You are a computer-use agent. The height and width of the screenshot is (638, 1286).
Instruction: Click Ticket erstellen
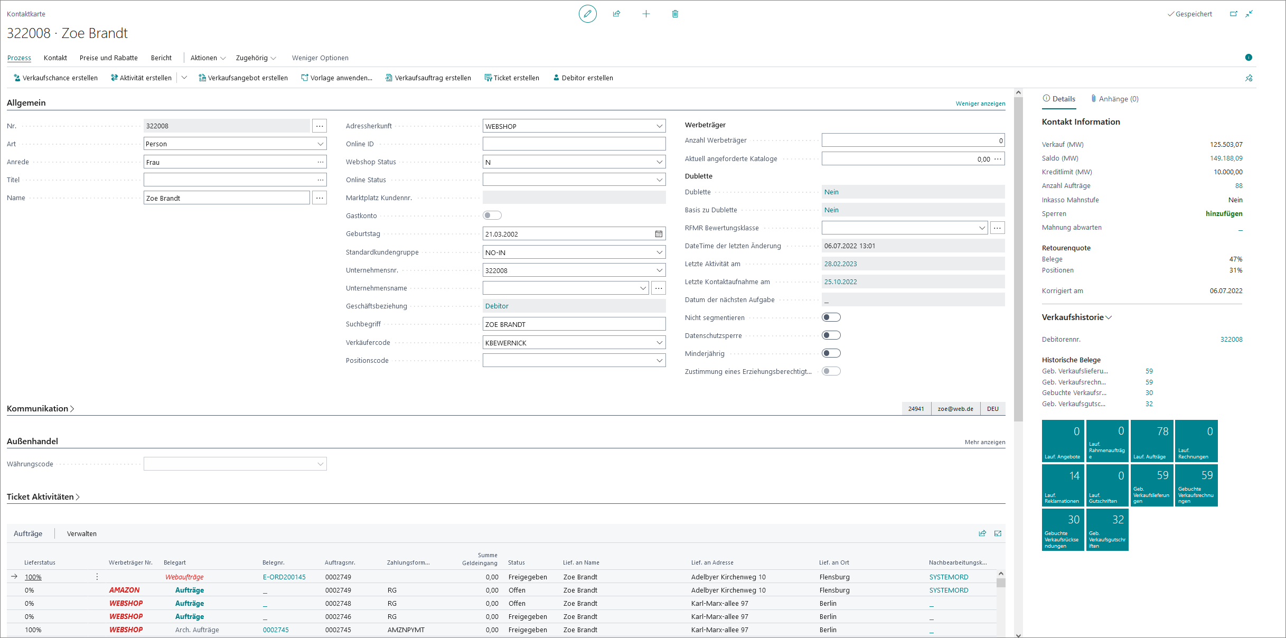click(x=512, y=78)
